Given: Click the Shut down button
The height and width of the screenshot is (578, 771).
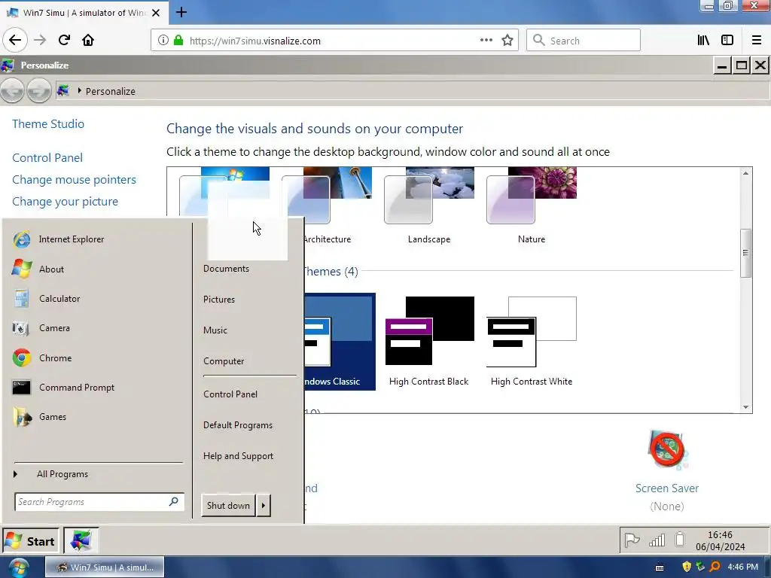Looking at the screenshot, I should [x=229, y=505].
